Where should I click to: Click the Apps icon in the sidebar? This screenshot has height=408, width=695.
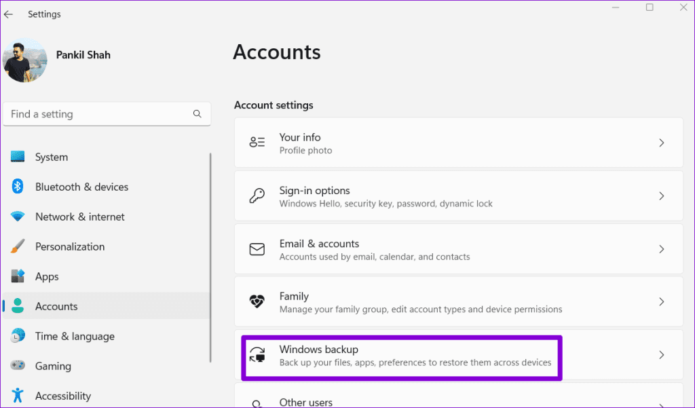(x=18, y=276)
